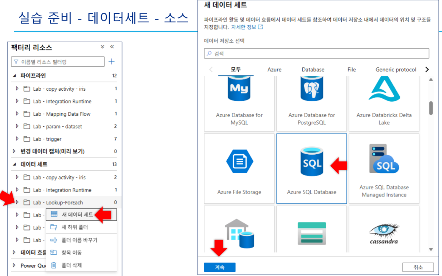Click the magnifier icon in data store search
Viewport: 442px width, 276px height.
tap(209, 54)
